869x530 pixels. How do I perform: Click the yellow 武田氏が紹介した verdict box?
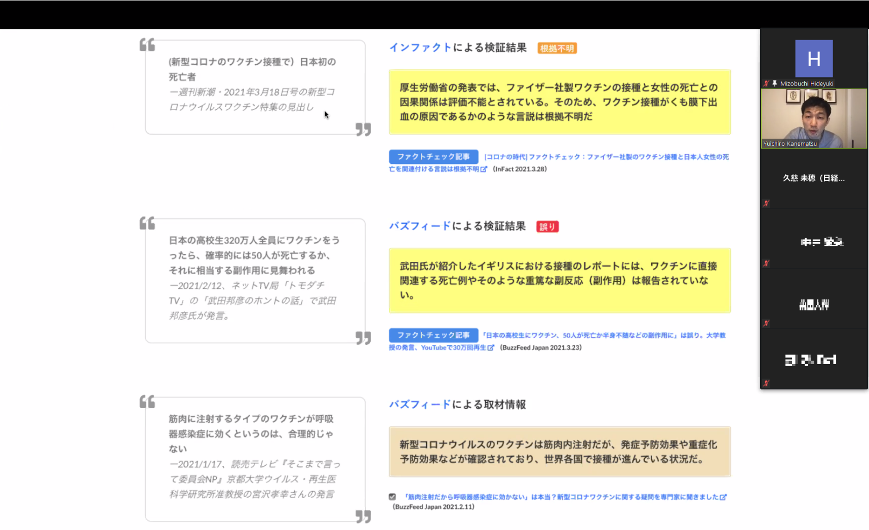click(560, 281)
